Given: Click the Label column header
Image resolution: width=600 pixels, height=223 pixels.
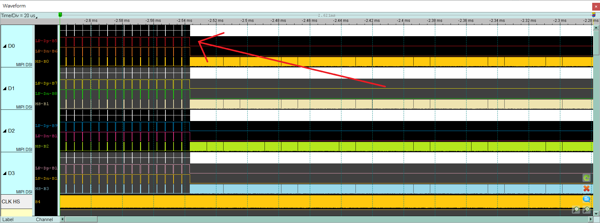Looking at the screenshot, I should [8, 220].
